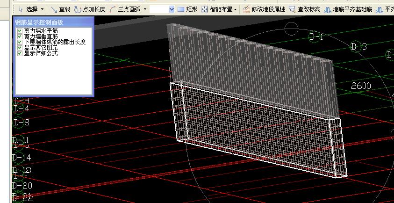Screen dimensions: 394x203
Task: Expand the 三点画弧 dropdown arrow
Action: pos(145,9)
